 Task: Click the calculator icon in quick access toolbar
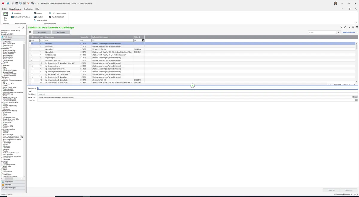pyautogui.click(x=12, y=3)
